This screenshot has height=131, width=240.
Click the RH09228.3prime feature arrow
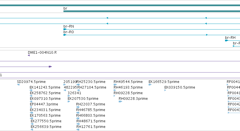[120, 101]
